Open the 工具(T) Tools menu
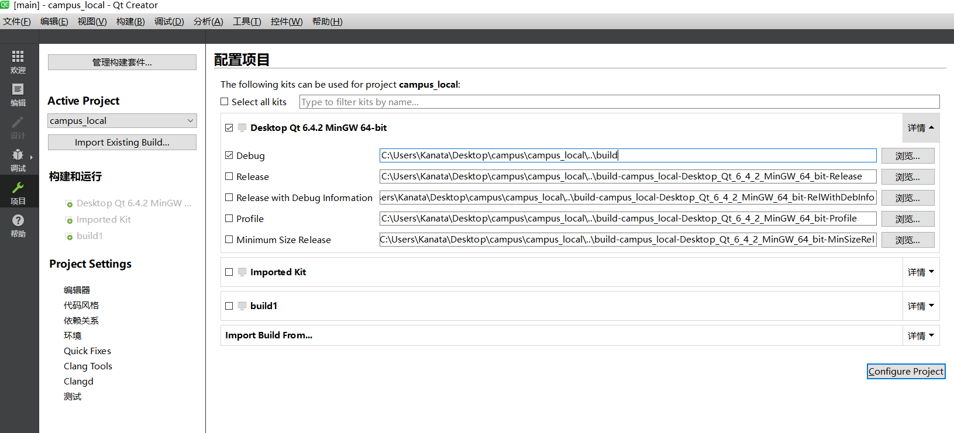Screen dimensions: 954x433 pos(247,22)
